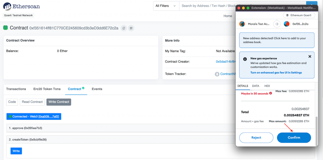Click the red info icon by Maybe in 30 seconds

coord(270,93)
